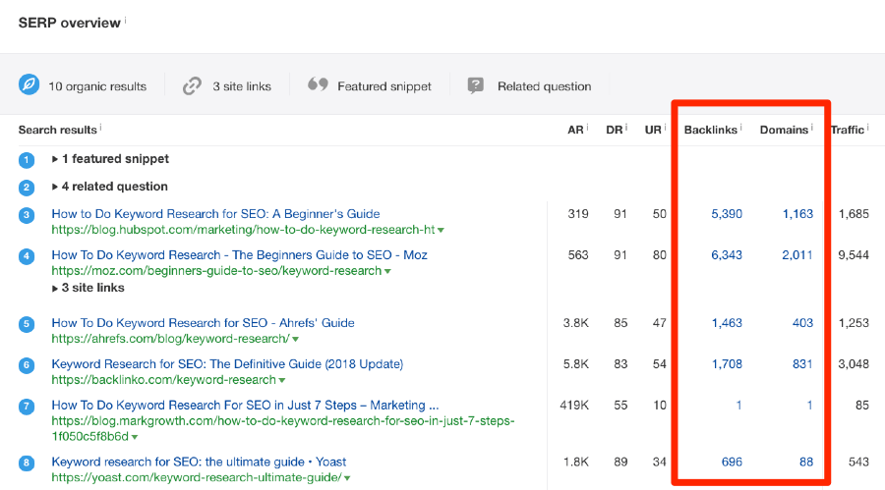Click position badge number 1
Viewport: 885px width, 490px height.
coord(27,160)
